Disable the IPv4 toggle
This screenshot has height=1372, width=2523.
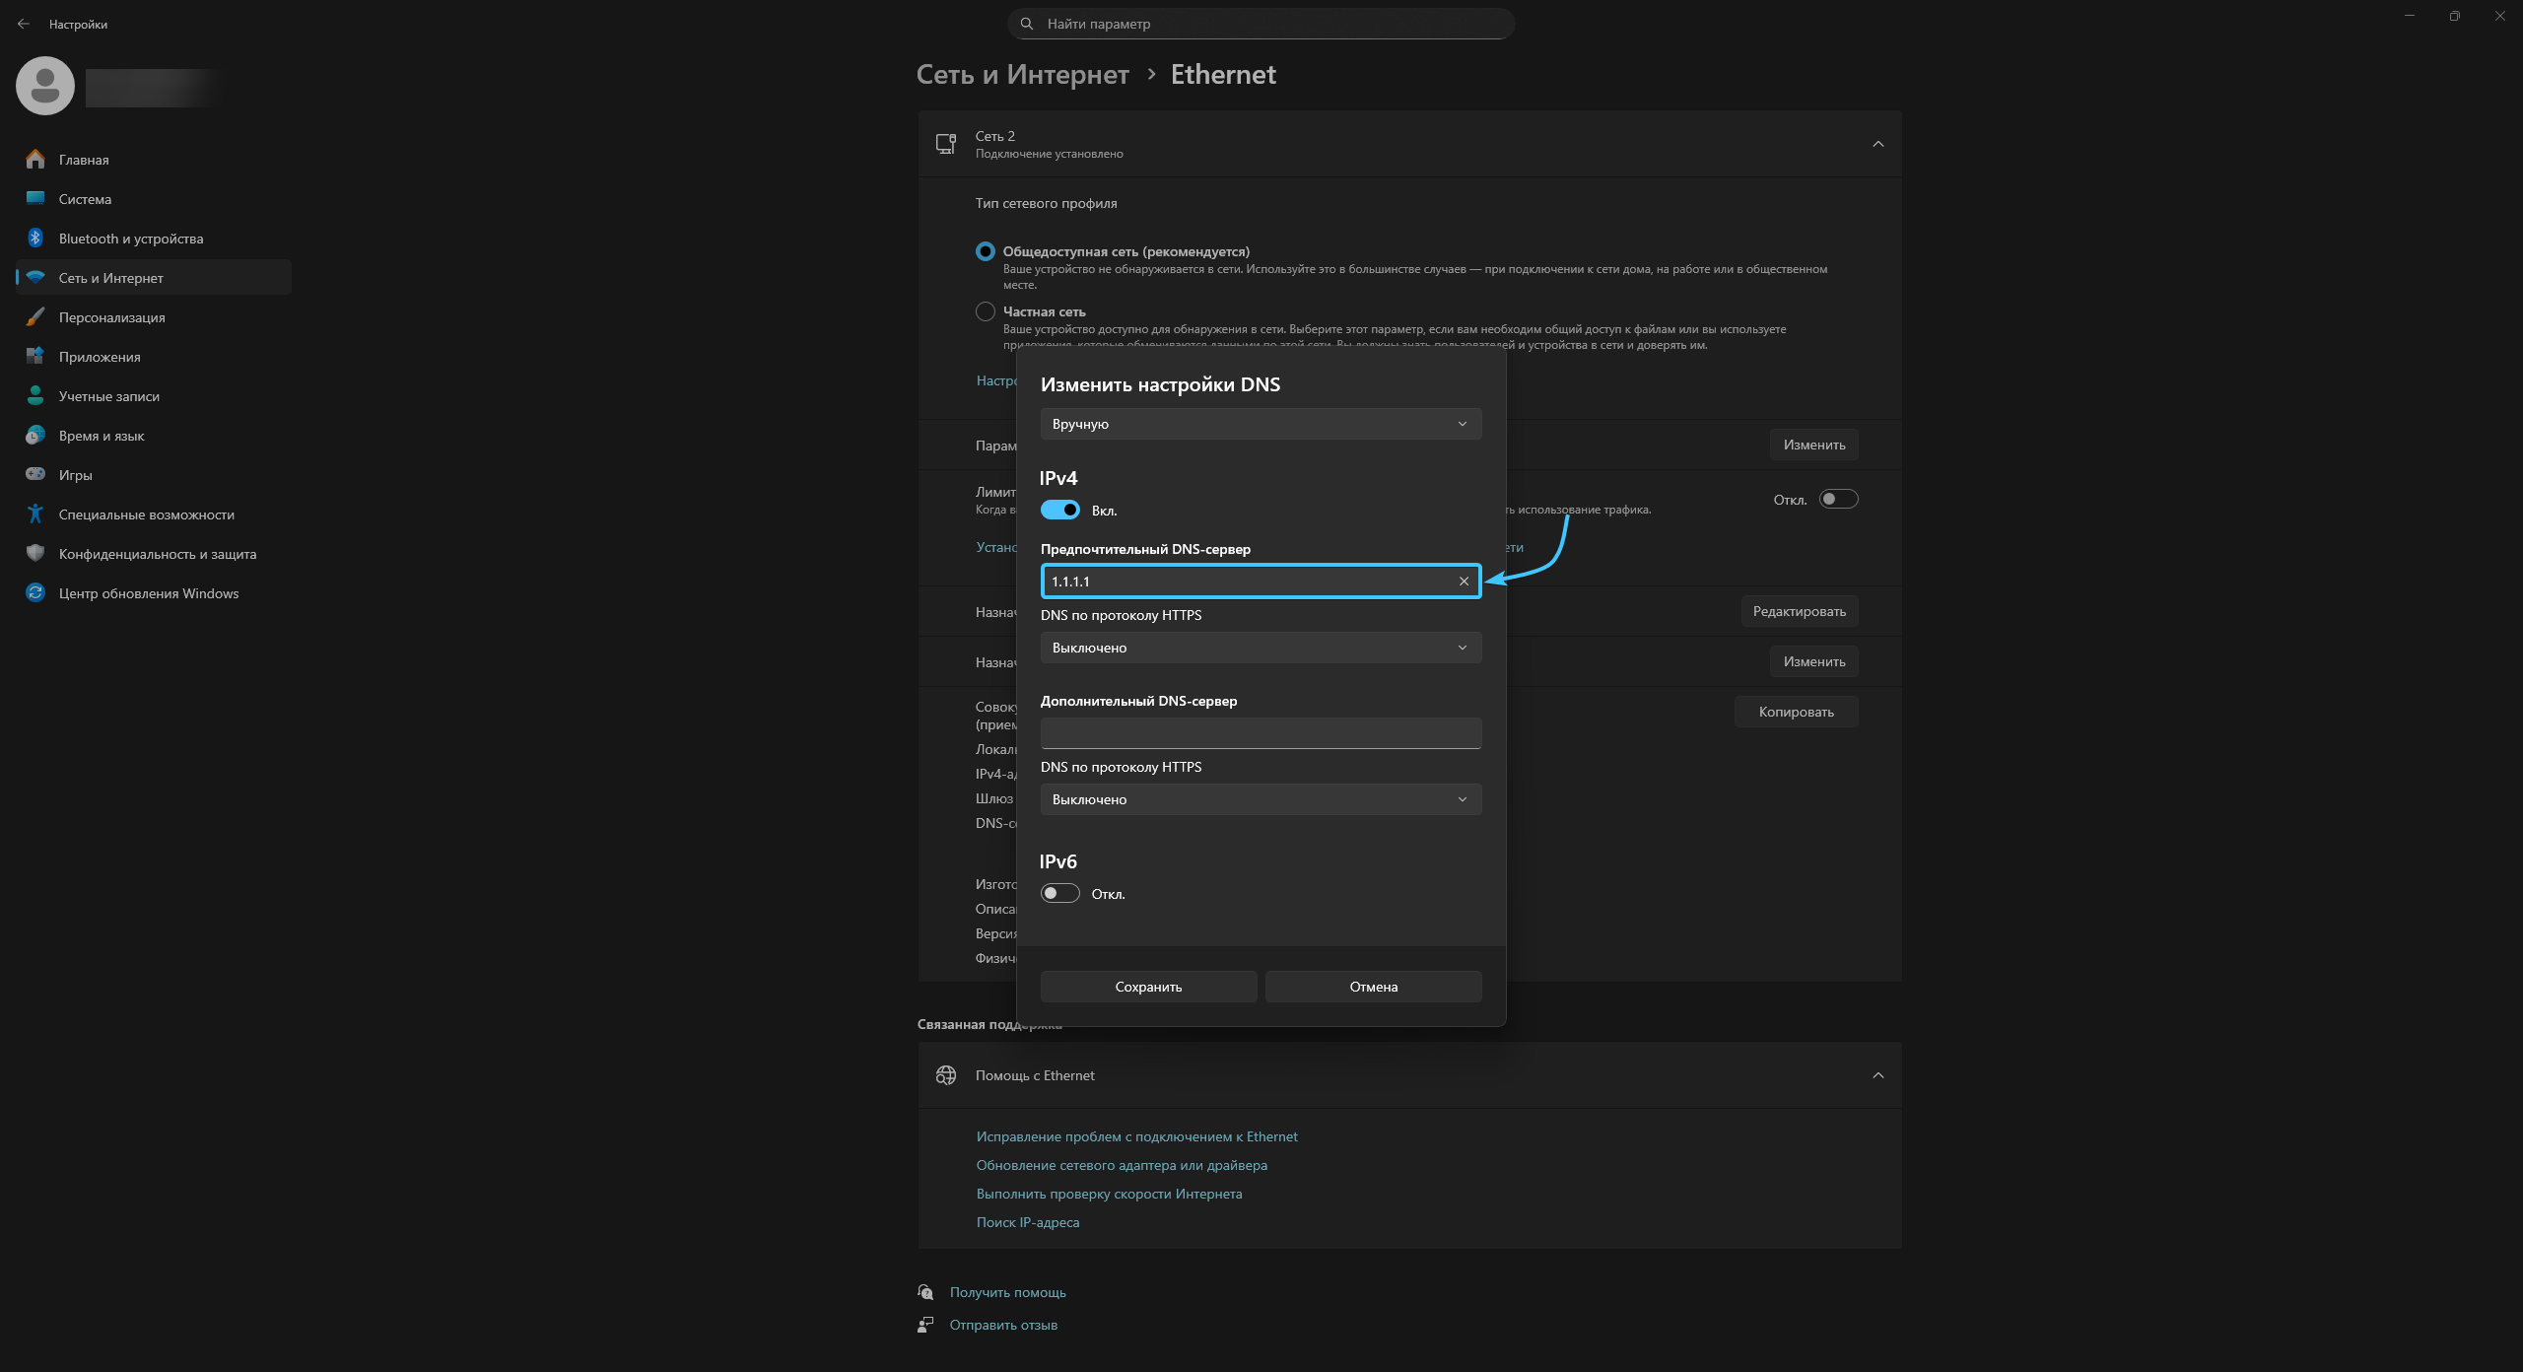1060,511
